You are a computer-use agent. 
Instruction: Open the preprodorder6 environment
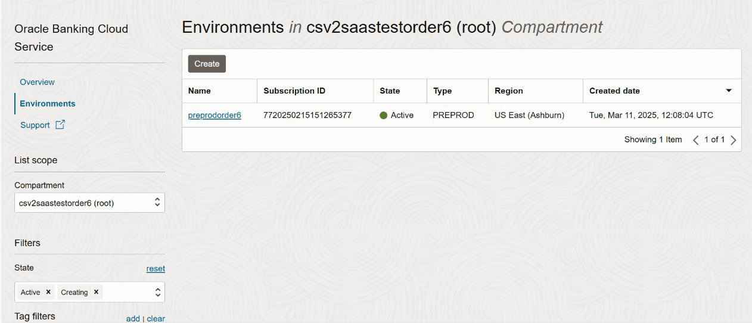215,116
